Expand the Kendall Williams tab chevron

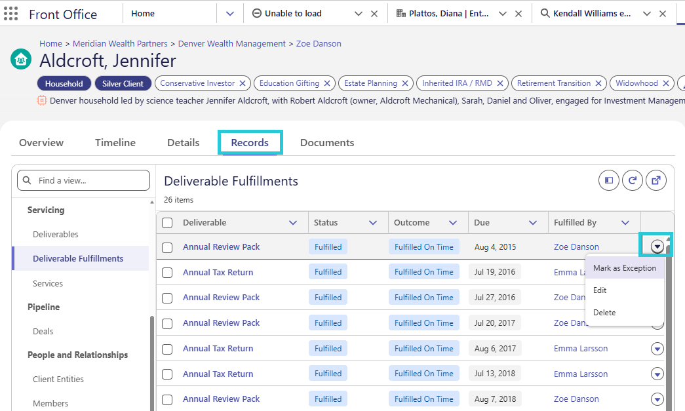pyautogui.click(x=647, y=14)
